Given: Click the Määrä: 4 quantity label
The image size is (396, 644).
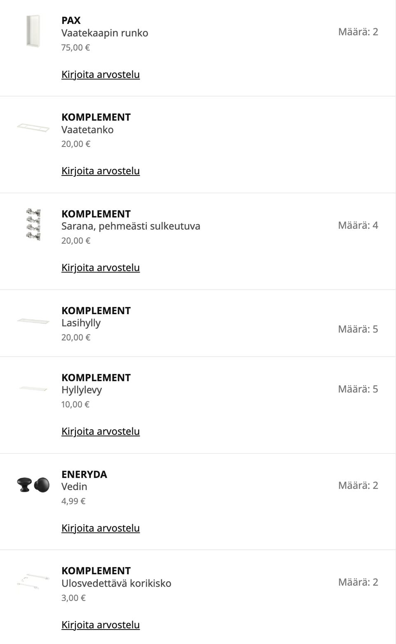Looking at the screenshot, I should [x=358, y=225].
